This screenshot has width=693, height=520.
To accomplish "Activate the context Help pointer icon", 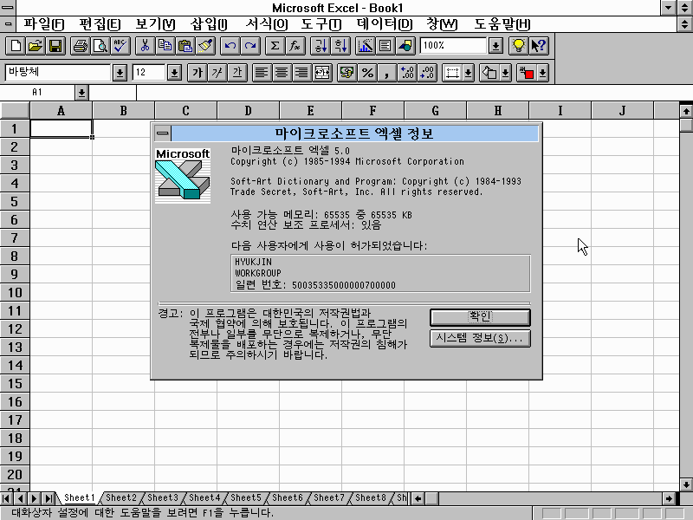I will point(539,46).
